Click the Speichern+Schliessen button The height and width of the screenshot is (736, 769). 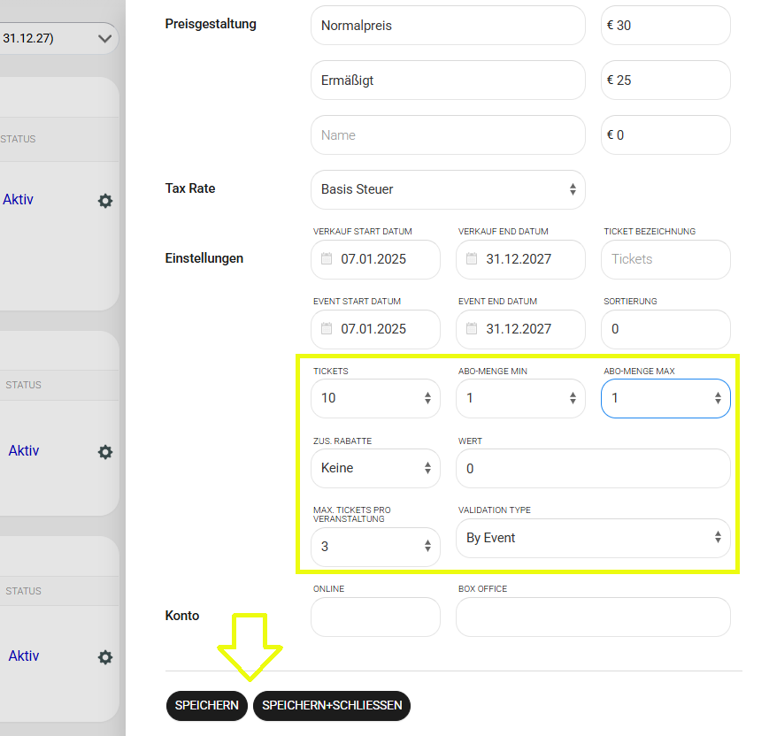(x=332, y=706)
